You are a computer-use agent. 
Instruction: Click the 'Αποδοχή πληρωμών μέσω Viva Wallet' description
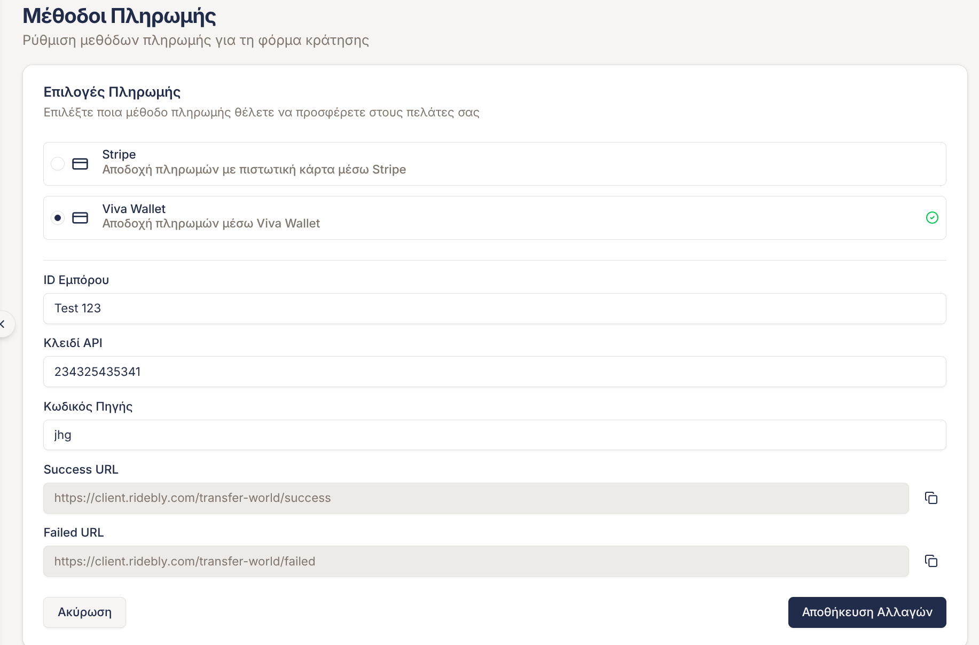[x=211, y=224]
